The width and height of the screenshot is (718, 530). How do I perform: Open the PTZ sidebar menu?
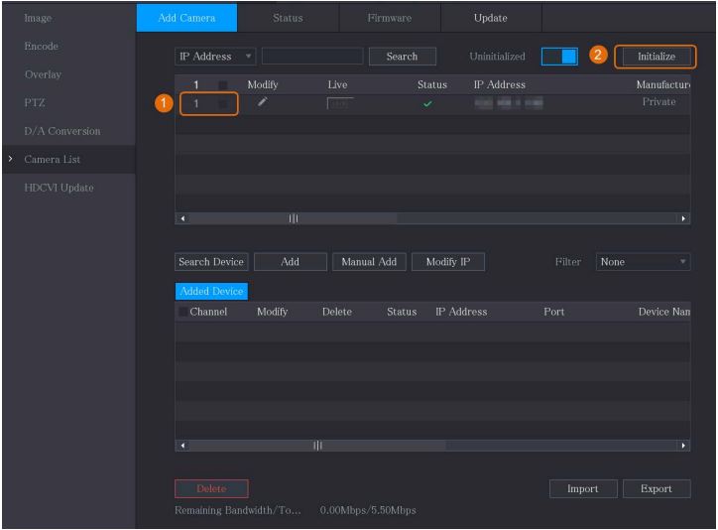tap(35, 102)
